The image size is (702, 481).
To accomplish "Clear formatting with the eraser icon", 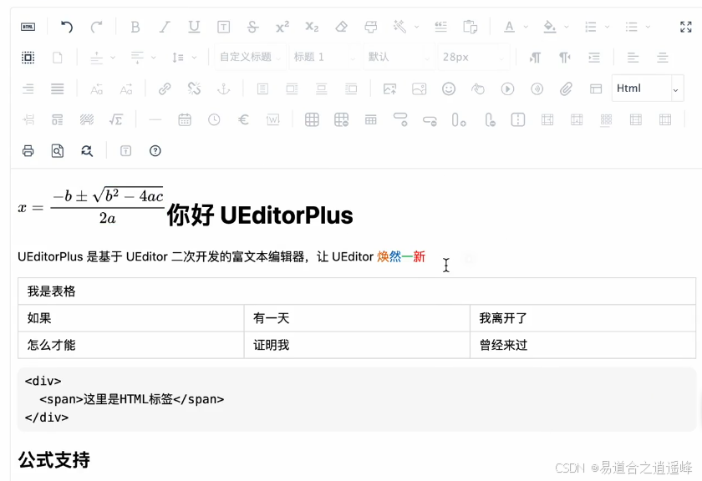I will coord(341,26).
